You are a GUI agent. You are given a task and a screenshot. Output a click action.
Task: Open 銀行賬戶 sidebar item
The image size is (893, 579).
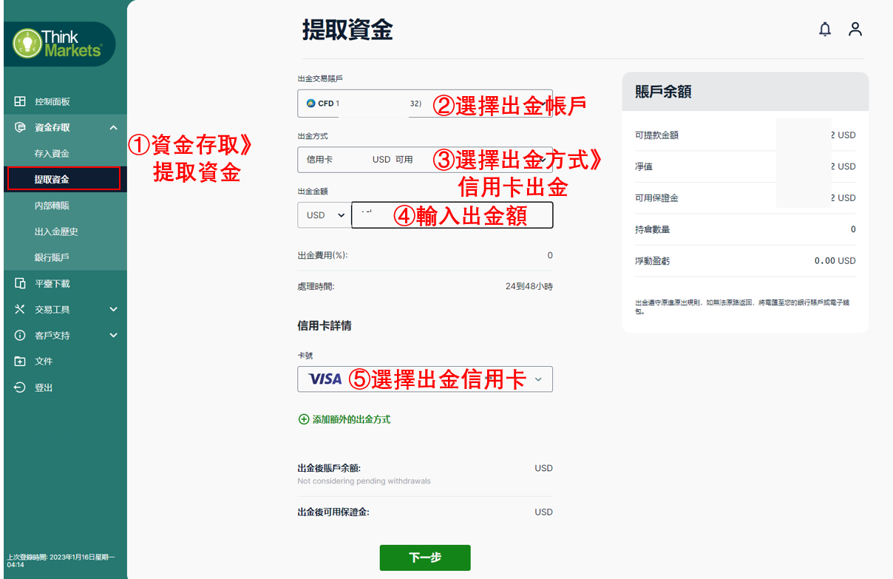click(x=52, y=257)
